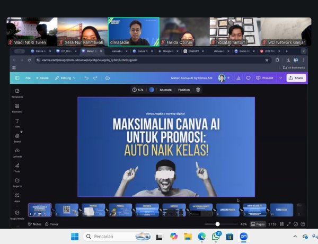
Task: Select the page 2 QR code thumbnail
Action: [x=67, y=210]
